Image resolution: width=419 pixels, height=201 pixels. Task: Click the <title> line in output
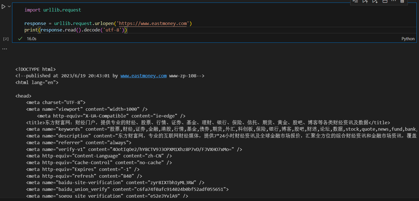[208, 123]
